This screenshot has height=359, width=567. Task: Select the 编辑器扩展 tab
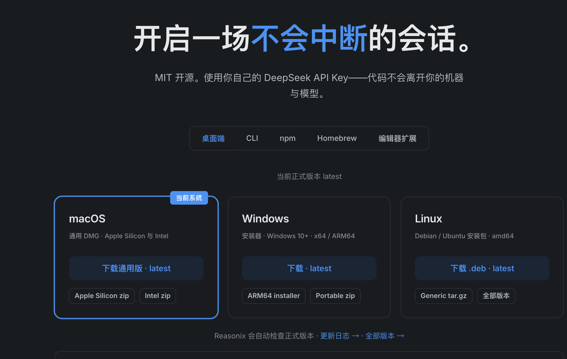tap(397, 138)
